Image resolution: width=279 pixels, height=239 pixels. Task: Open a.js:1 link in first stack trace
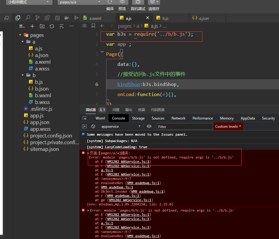point(107,170)
